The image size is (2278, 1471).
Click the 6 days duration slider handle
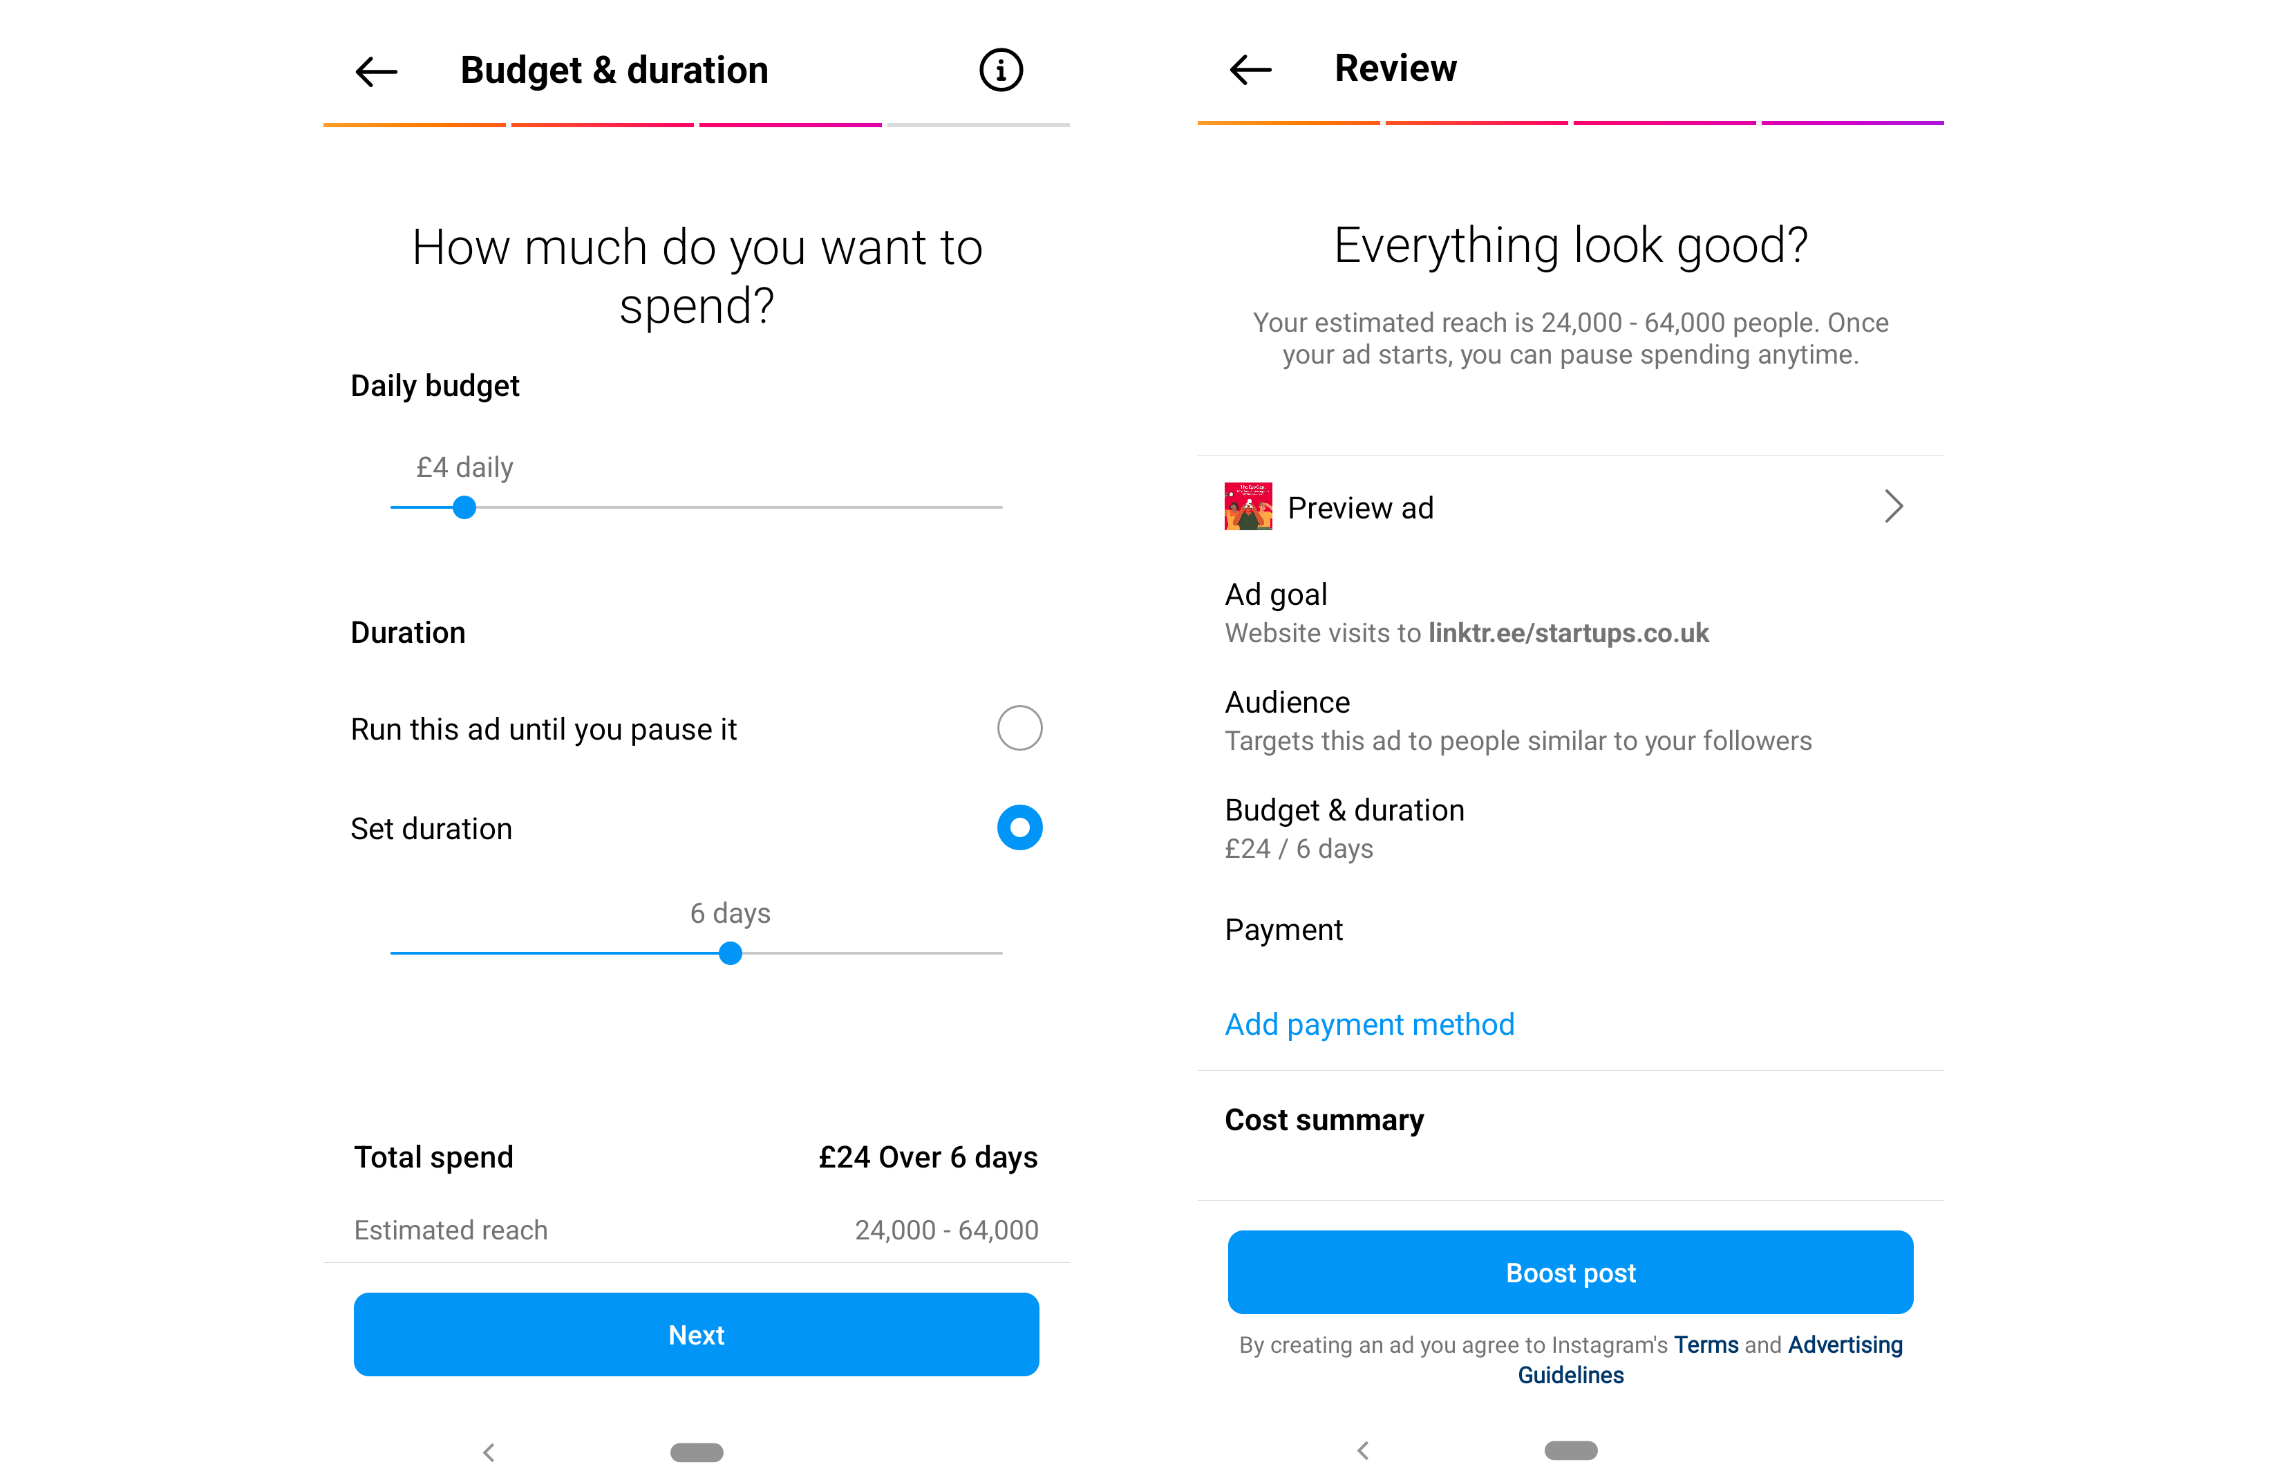point(731,953)
